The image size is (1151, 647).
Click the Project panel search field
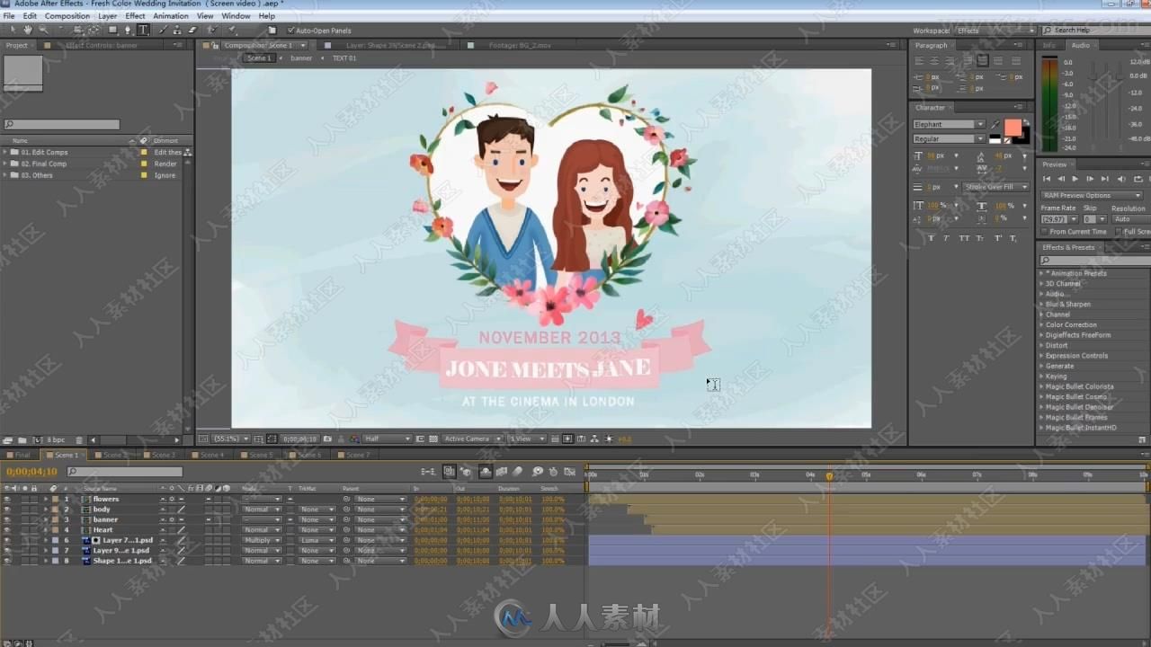(x=61, y=125)
